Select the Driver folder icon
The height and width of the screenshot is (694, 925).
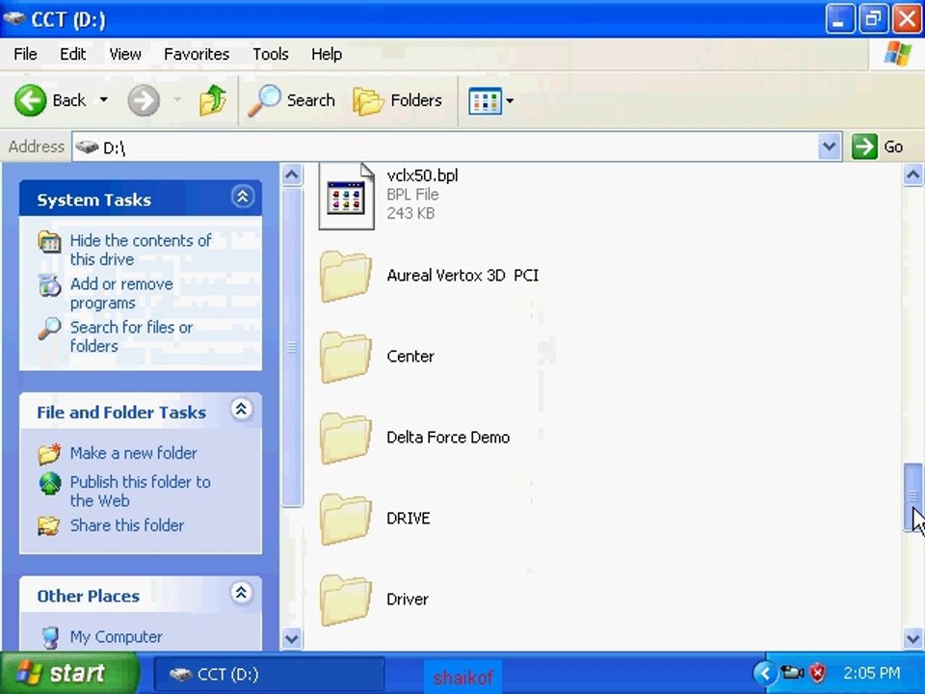coord(346,600)
